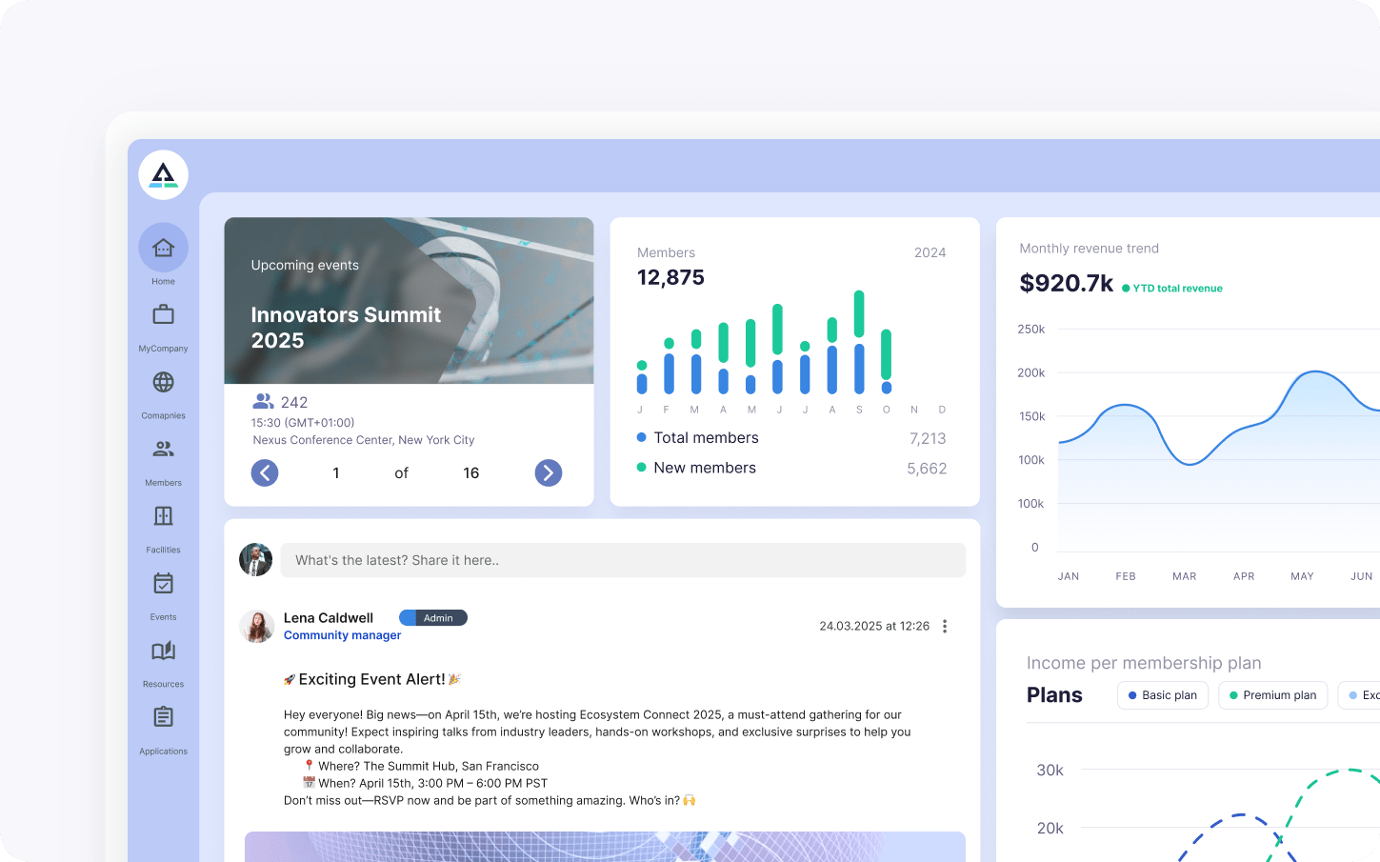Open Members people icon in sidebar
Viewport: 1380px width, 862px height.
pos(163,449)
